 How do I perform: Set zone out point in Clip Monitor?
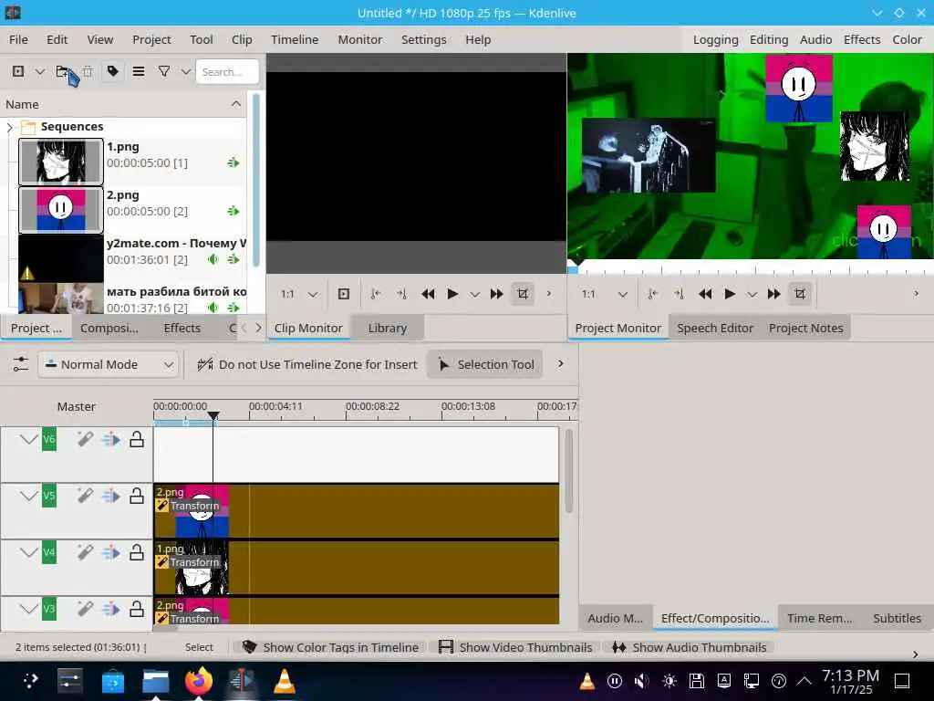point(401,294)
